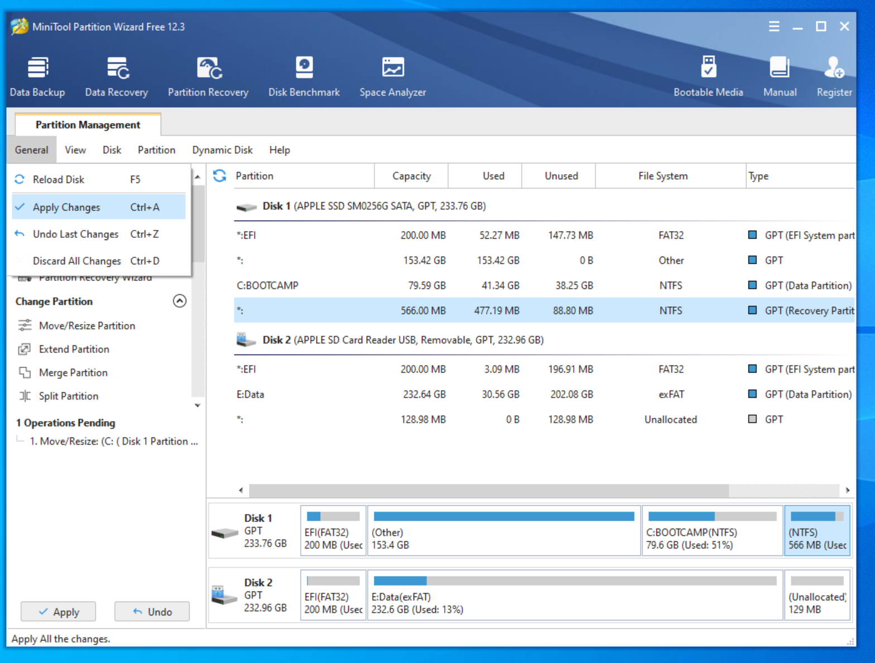Sort by Capacity column header
Image resolution: width=875 pixels, height=663 pixels.
tap(411, 176)
